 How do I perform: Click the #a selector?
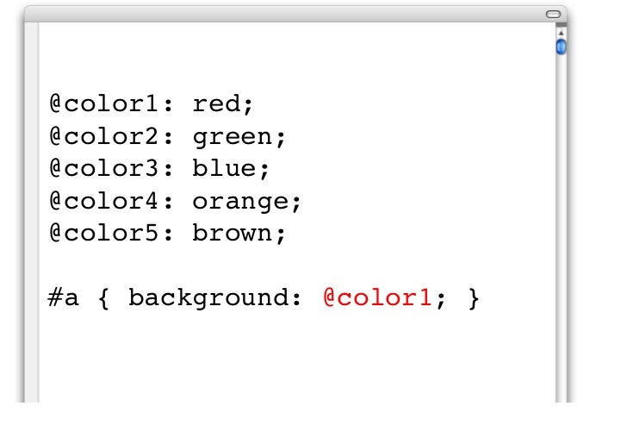(63, 298)
